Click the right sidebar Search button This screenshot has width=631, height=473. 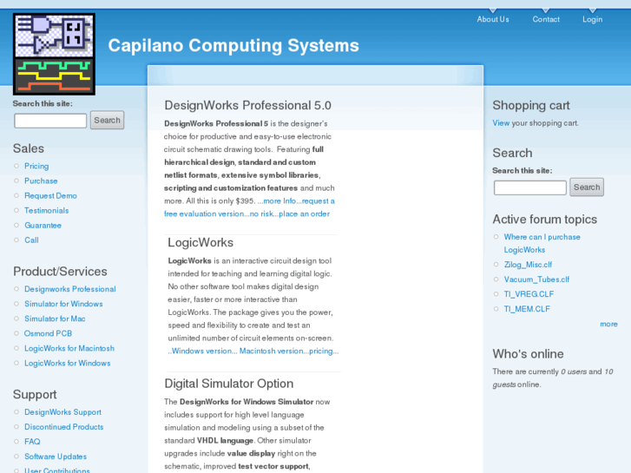pos(587,187)
